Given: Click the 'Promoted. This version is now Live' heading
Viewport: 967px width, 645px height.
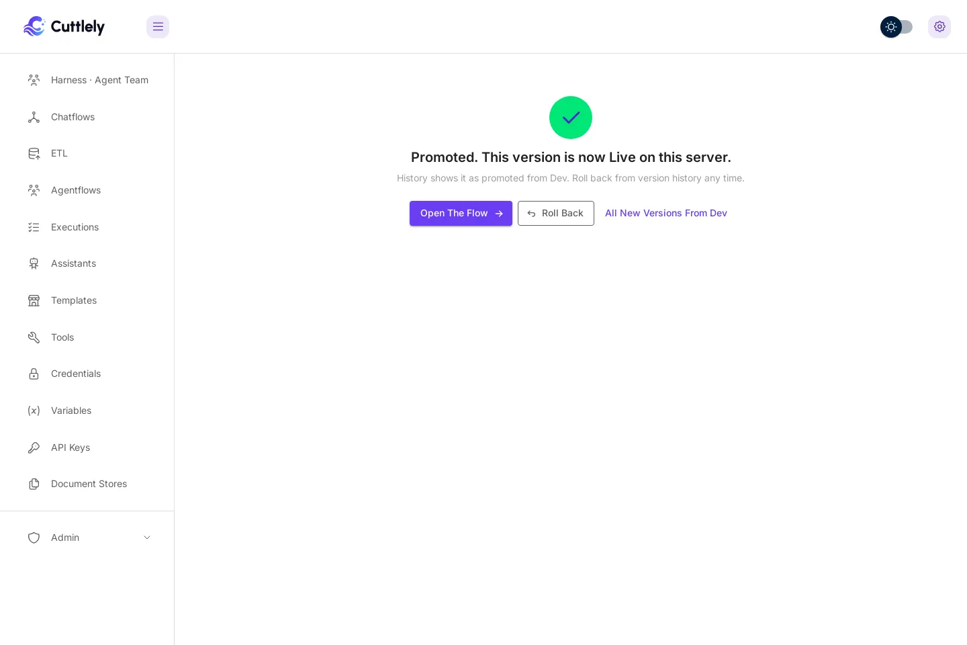Looking at the screenshot, I should pyautogui.click(x=571, y=157).
